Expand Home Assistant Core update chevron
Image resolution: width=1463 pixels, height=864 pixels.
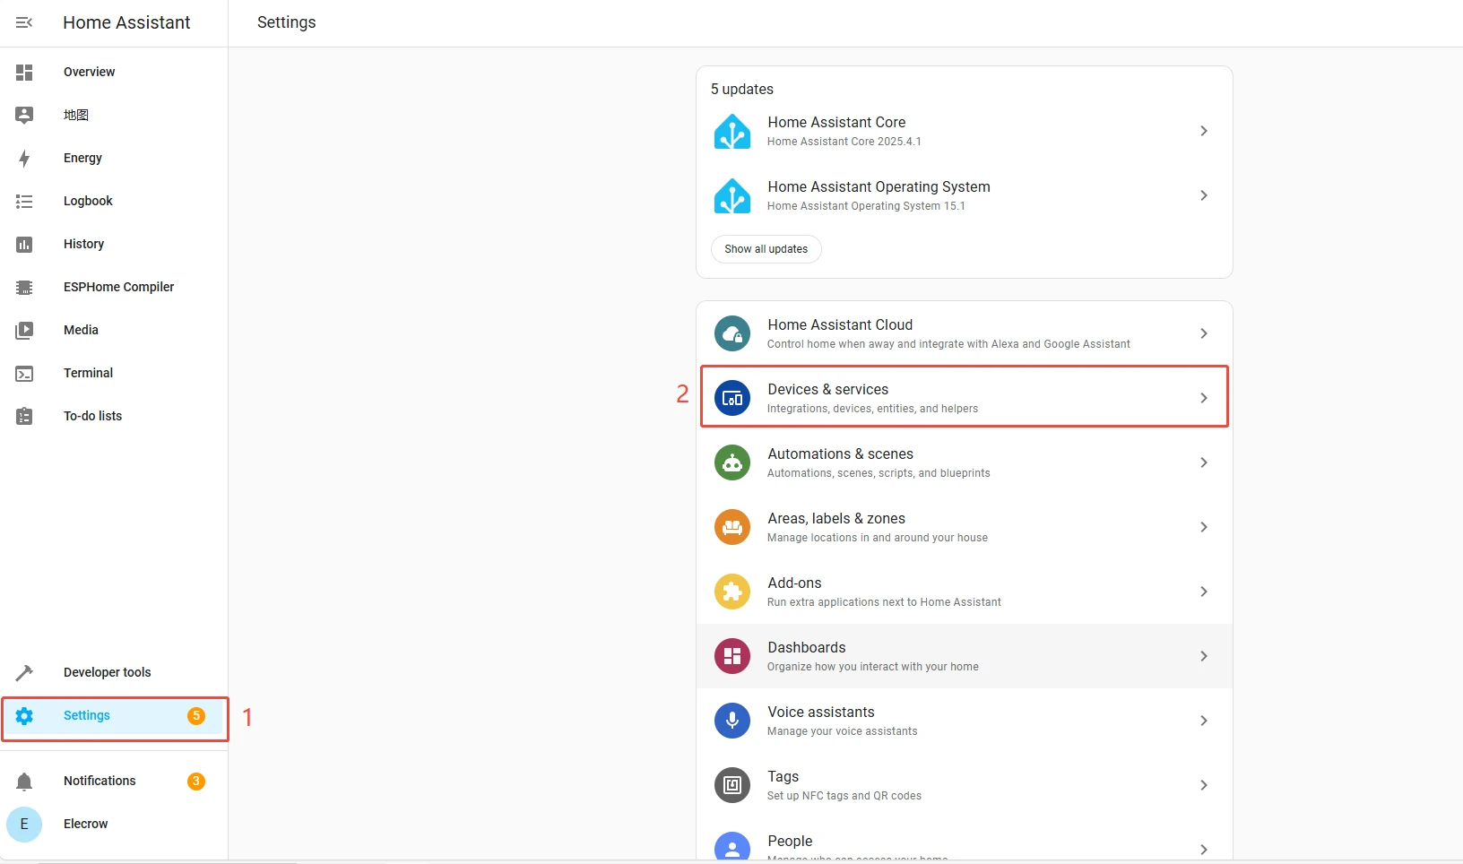[x=1203, y=131]
